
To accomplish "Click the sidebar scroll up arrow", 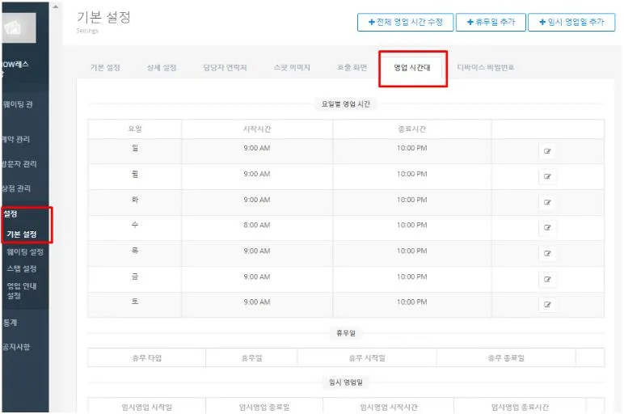I will 56,6.
